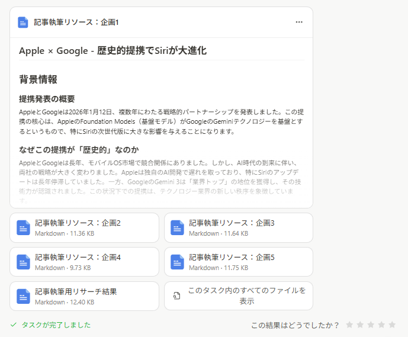Click the file icon for 記事執筆リソース:企画4
This screenshot has height=337, width=408.
[23, 262]
